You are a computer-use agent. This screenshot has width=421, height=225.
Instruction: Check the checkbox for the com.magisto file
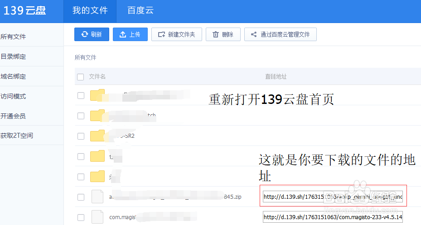pyautogui.click(x=81, y=217)
